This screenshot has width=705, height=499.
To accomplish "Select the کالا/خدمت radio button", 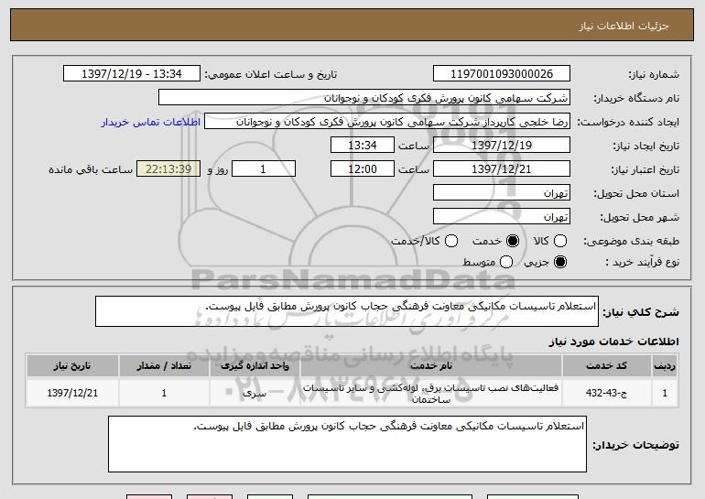I will tap(451, 241).
